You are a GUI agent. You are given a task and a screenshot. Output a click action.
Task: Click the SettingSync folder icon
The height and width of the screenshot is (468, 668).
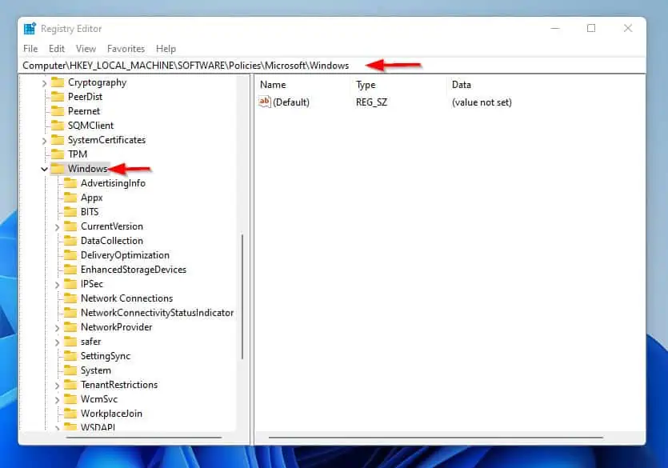point(70,356)
